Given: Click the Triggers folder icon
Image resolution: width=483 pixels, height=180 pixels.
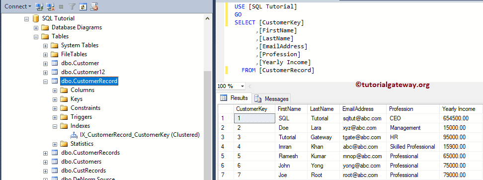Looking at the screenshot, I should 64,117.
